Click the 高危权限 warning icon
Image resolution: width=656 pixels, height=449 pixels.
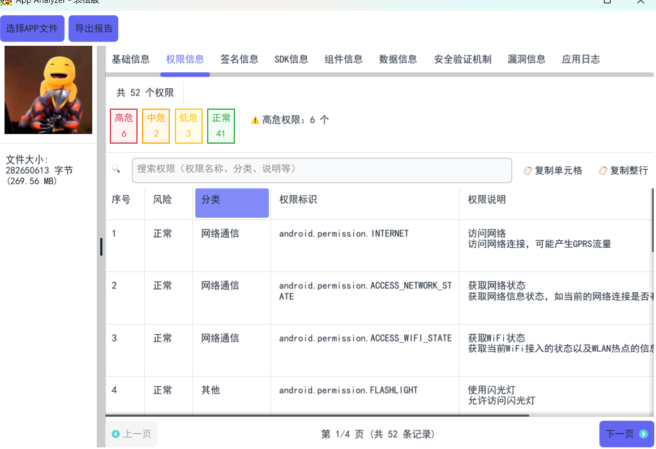(255, 120)
